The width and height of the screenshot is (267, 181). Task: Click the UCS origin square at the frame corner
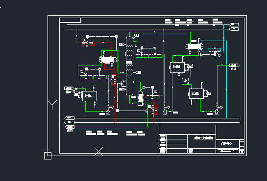pyautogui.click(x=48, y=156)
